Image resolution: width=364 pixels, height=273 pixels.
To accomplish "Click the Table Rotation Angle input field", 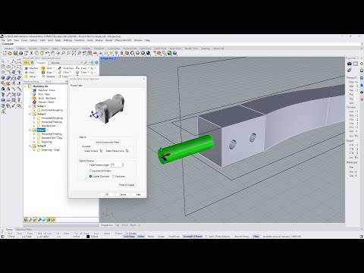I will point(116,165).
